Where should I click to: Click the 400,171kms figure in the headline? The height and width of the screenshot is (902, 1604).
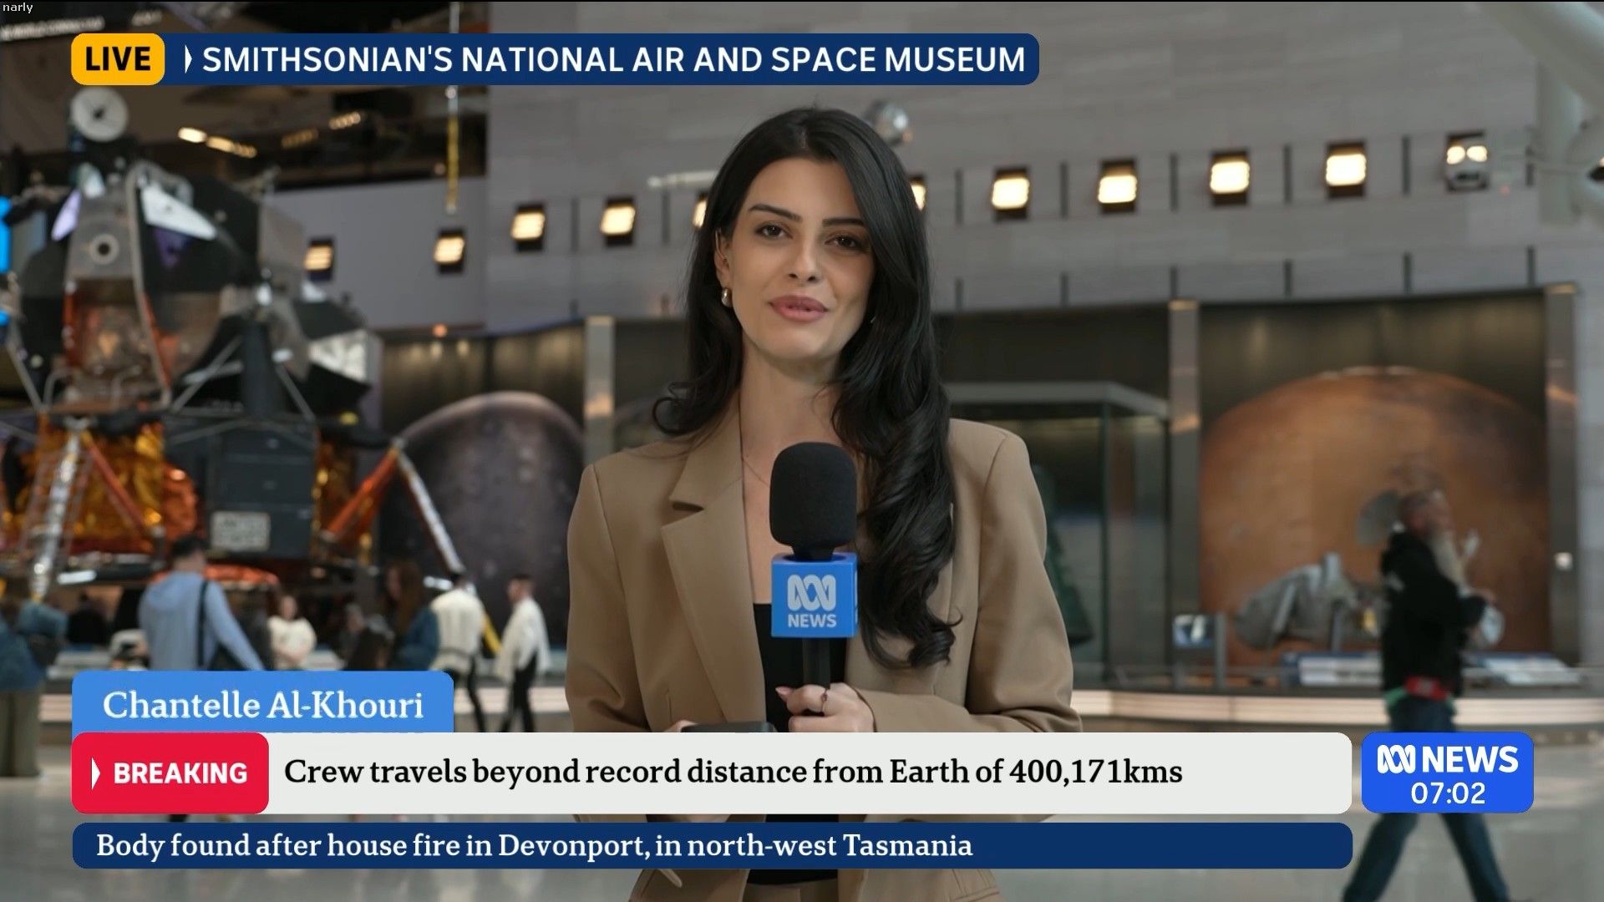(x=1095, y=771)
